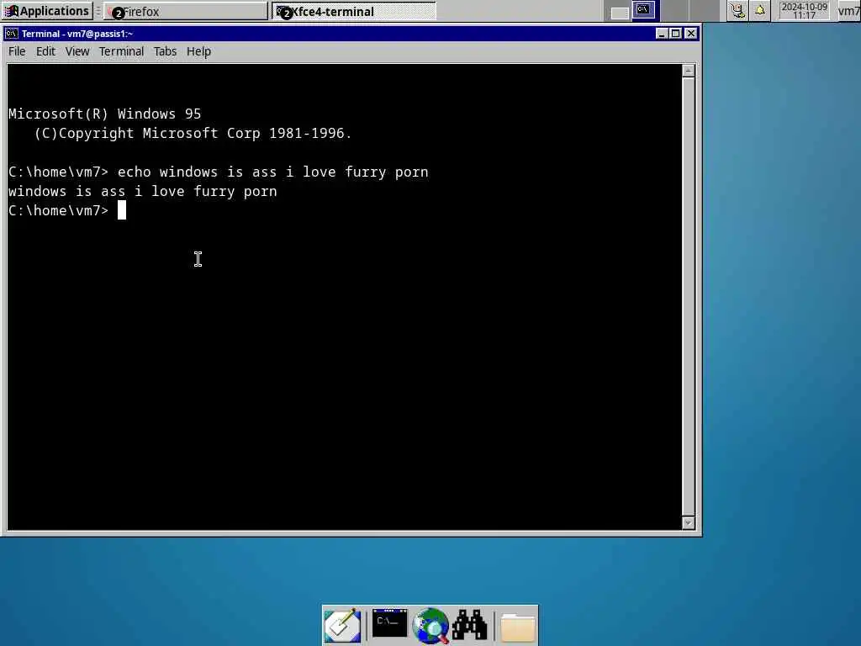
Task: Click the panel handle next to Applications
Action: point(98,11)
